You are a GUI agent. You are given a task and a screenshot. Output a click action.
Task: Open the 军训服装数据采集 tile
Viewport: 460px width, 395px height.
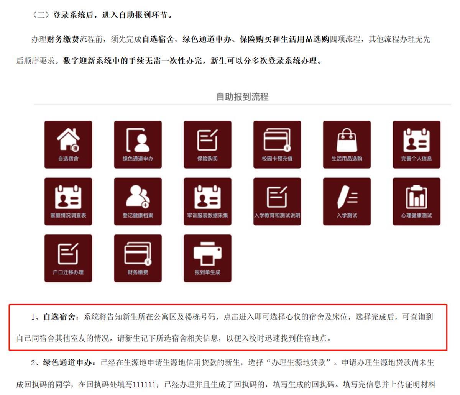[x=207, y=201]
